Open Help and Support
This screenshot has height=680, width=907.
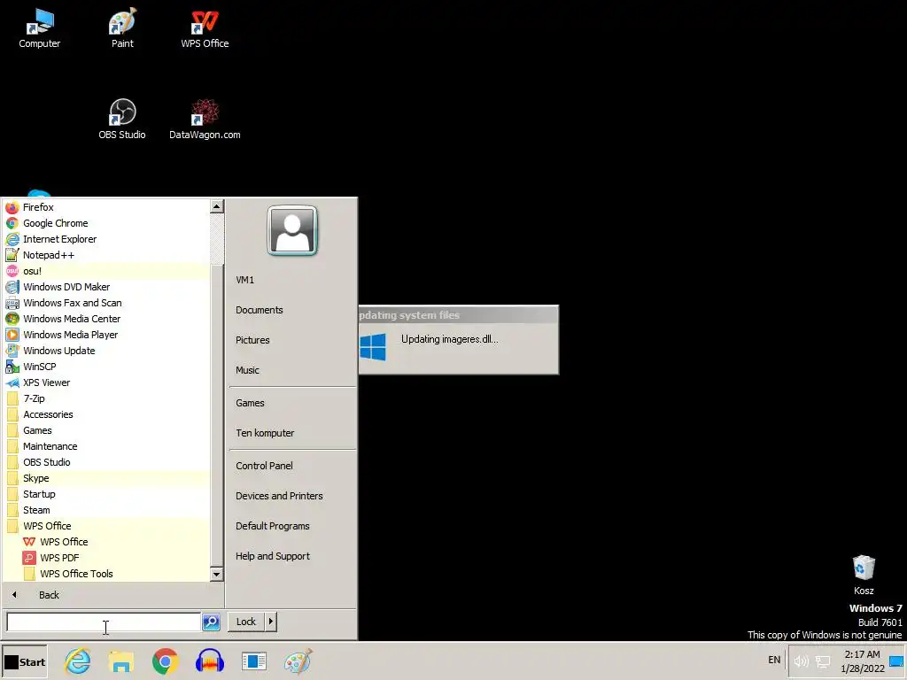pos(273,556)
